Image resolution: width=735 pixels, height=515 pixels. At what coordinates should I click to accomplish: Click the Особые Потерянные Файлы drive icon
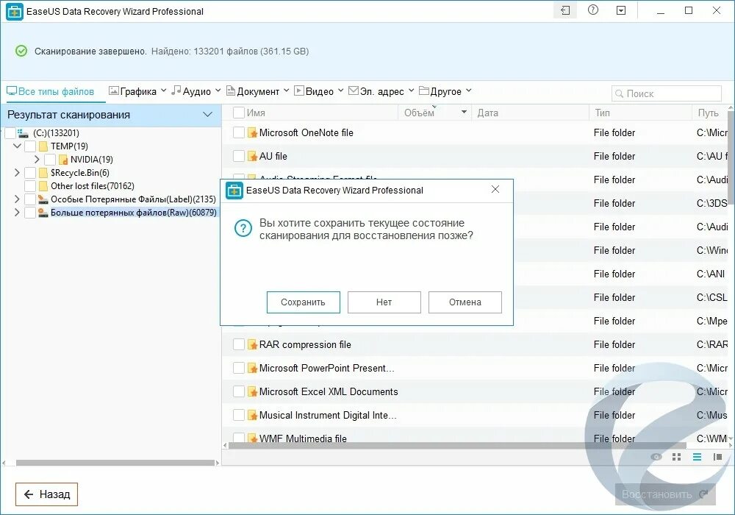43,199
